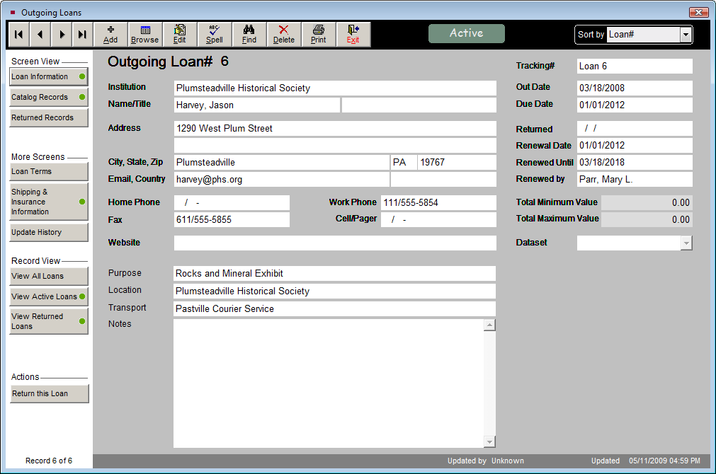Go to first record arrow
Screen dimensions: 716x474
click(x=18, y=34)
